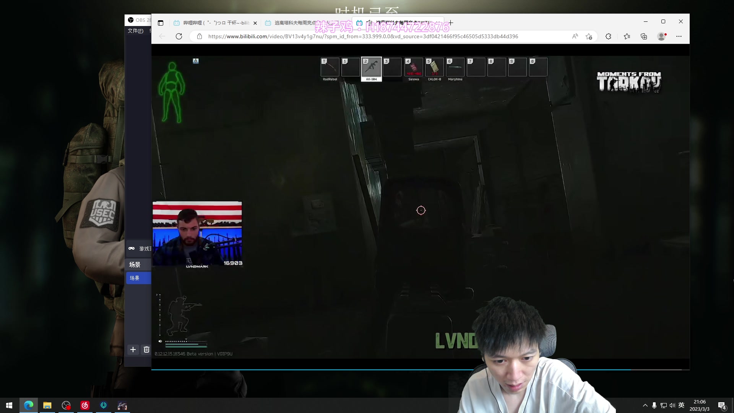Image resolution: width=734 pixels, height=413 pixels.
Task: Mute the tab playing audio
Action: (x=369, y=23)
